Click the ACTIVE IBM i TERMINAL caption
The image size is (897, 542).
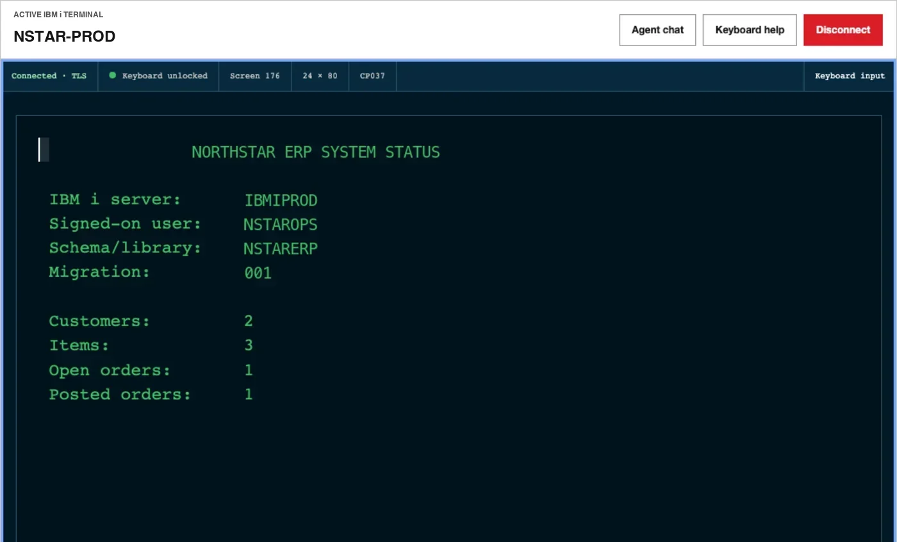pos(58,15)
